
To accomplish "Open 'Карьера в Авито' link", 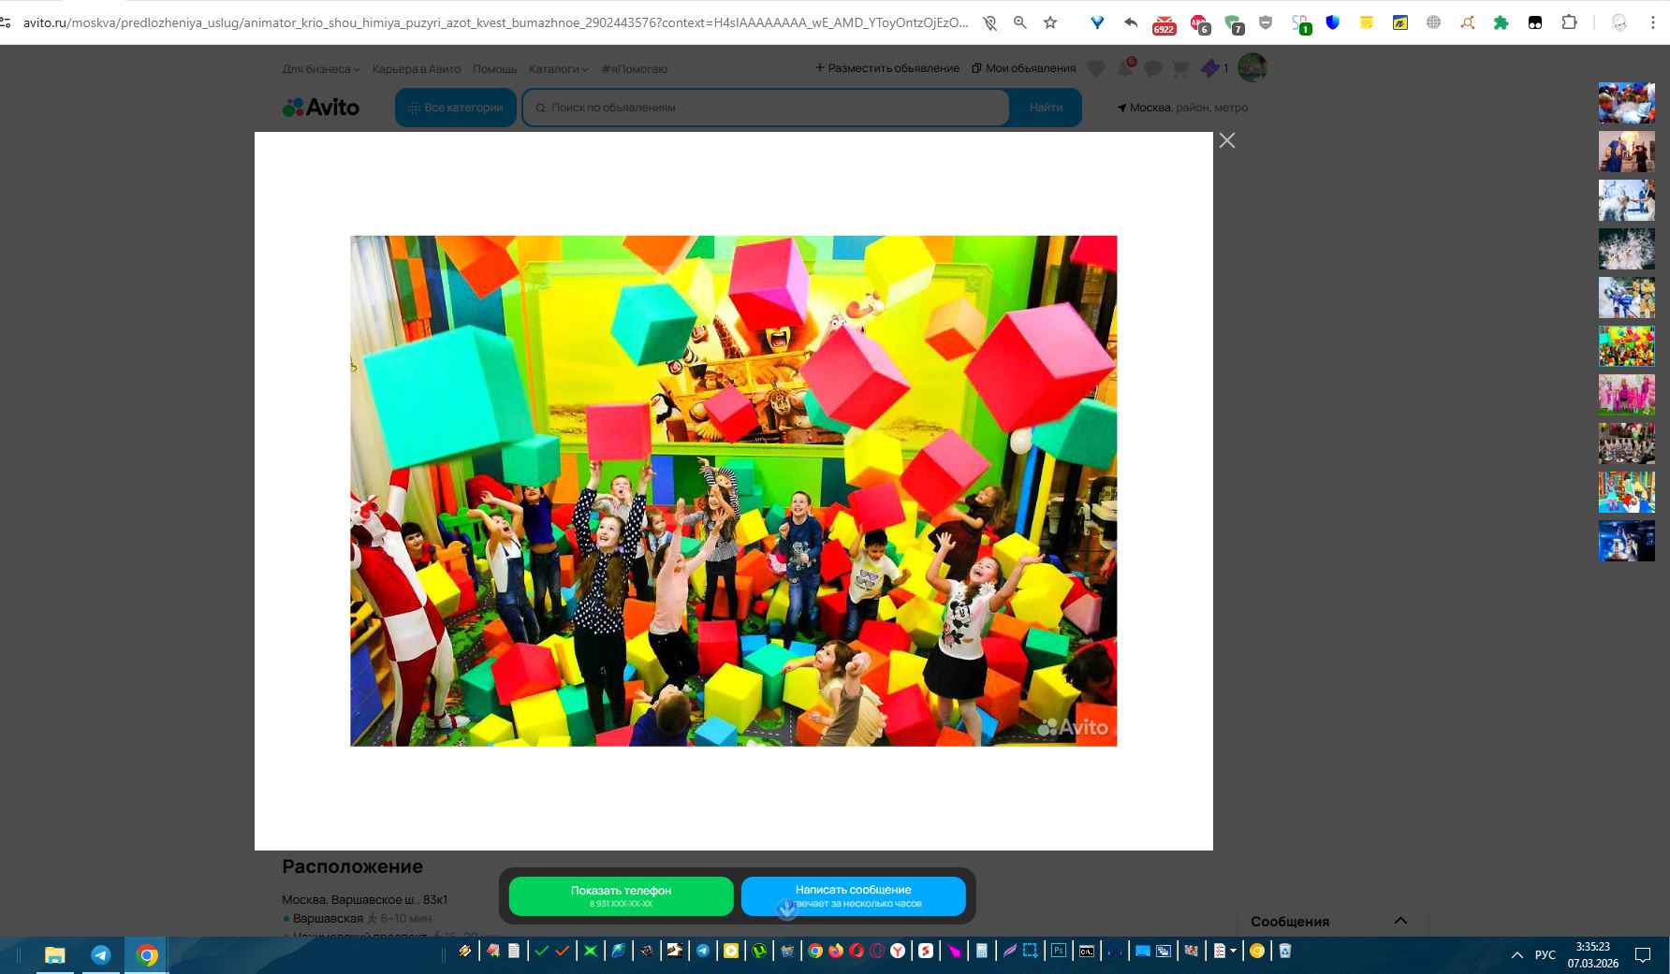I will pos(417,69).
